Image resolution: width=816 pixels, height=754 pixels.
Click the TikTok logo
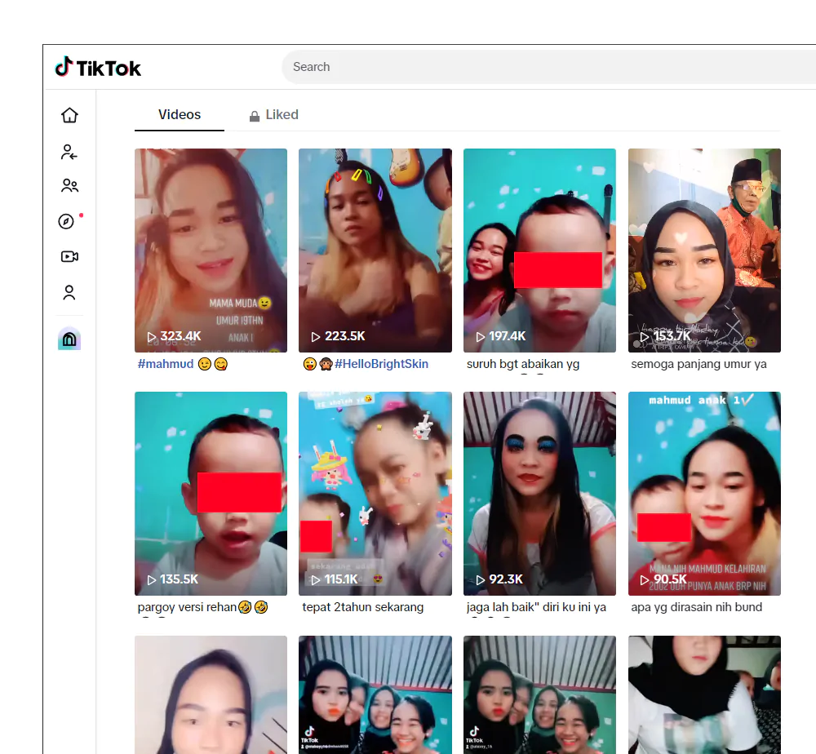[x=98, y=67]
